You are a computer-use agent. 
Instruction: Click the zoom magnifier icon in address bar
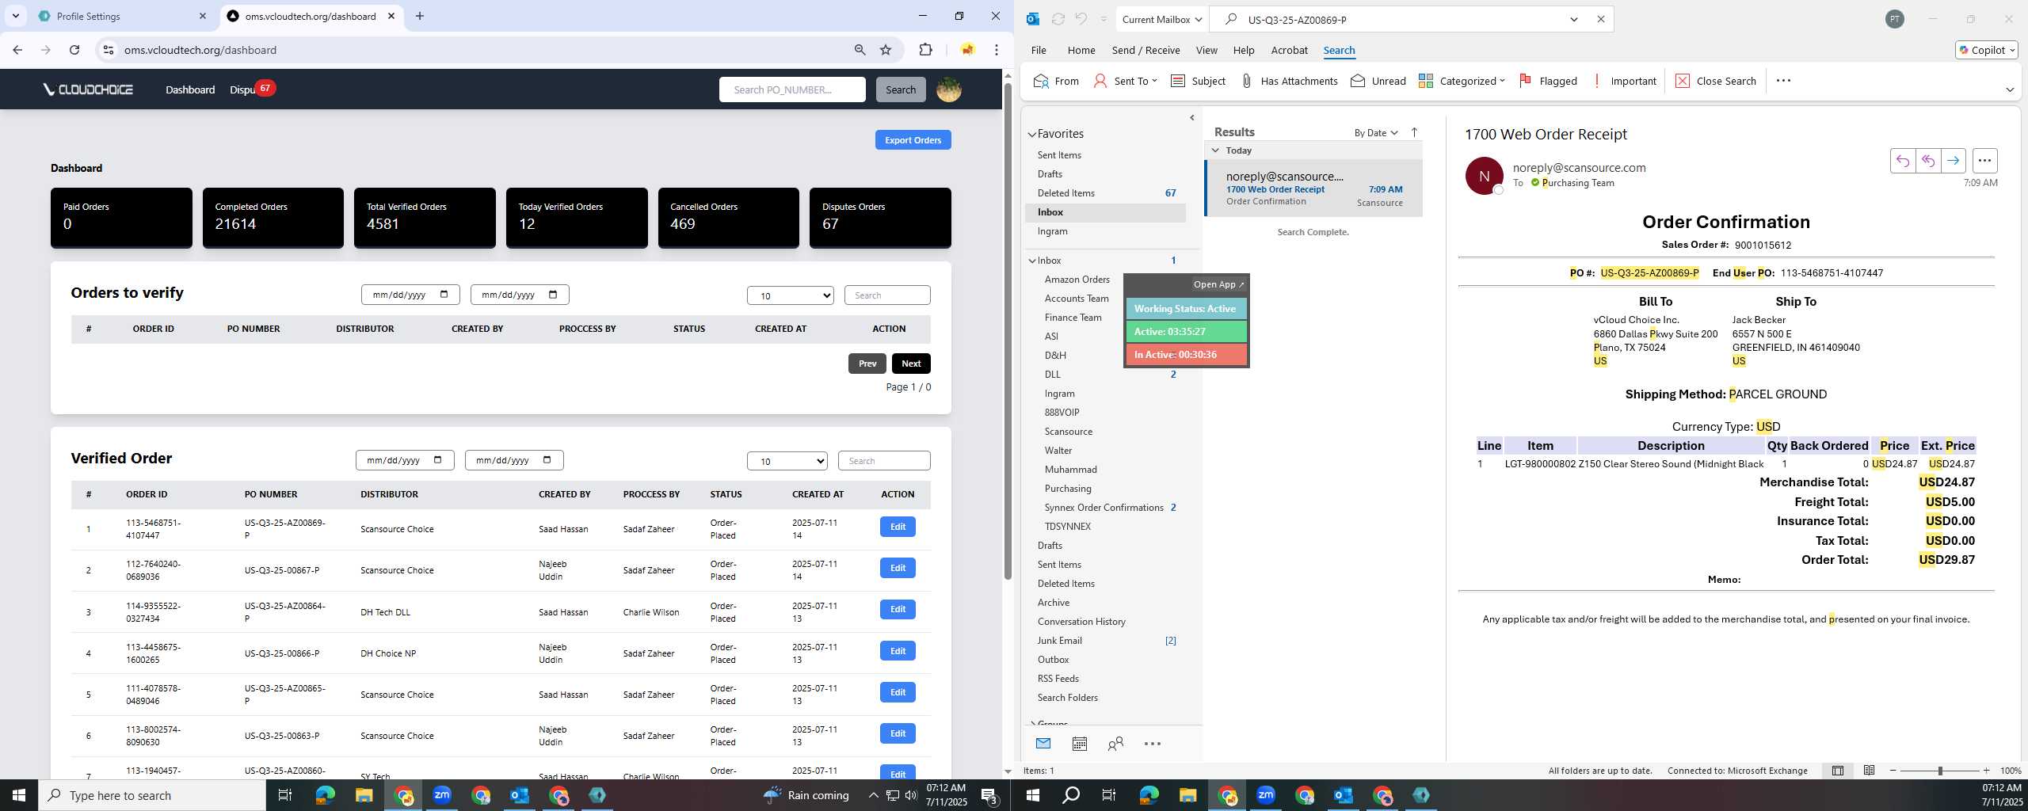(860, 50)
